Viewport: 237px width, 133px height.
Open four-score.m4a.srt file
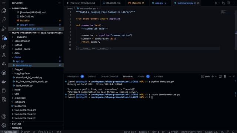pos(36,110)
